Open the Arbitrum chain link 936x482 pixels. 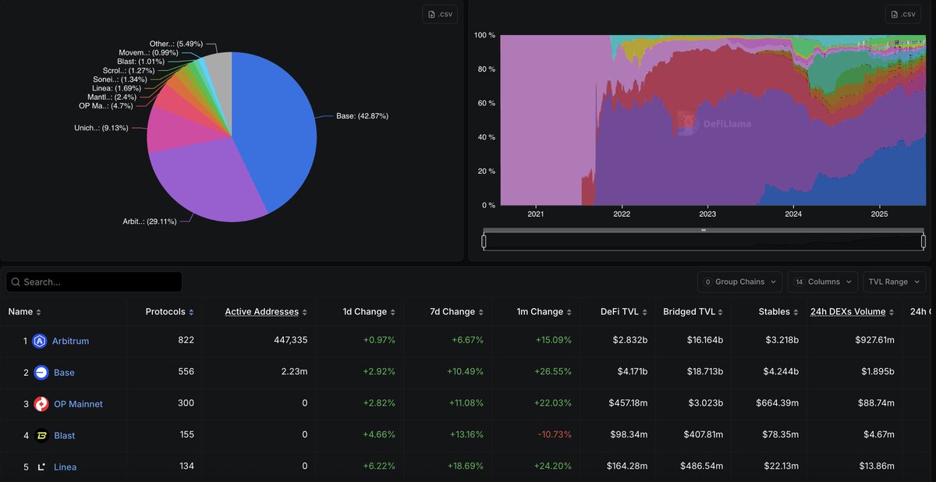click(71, 341)
